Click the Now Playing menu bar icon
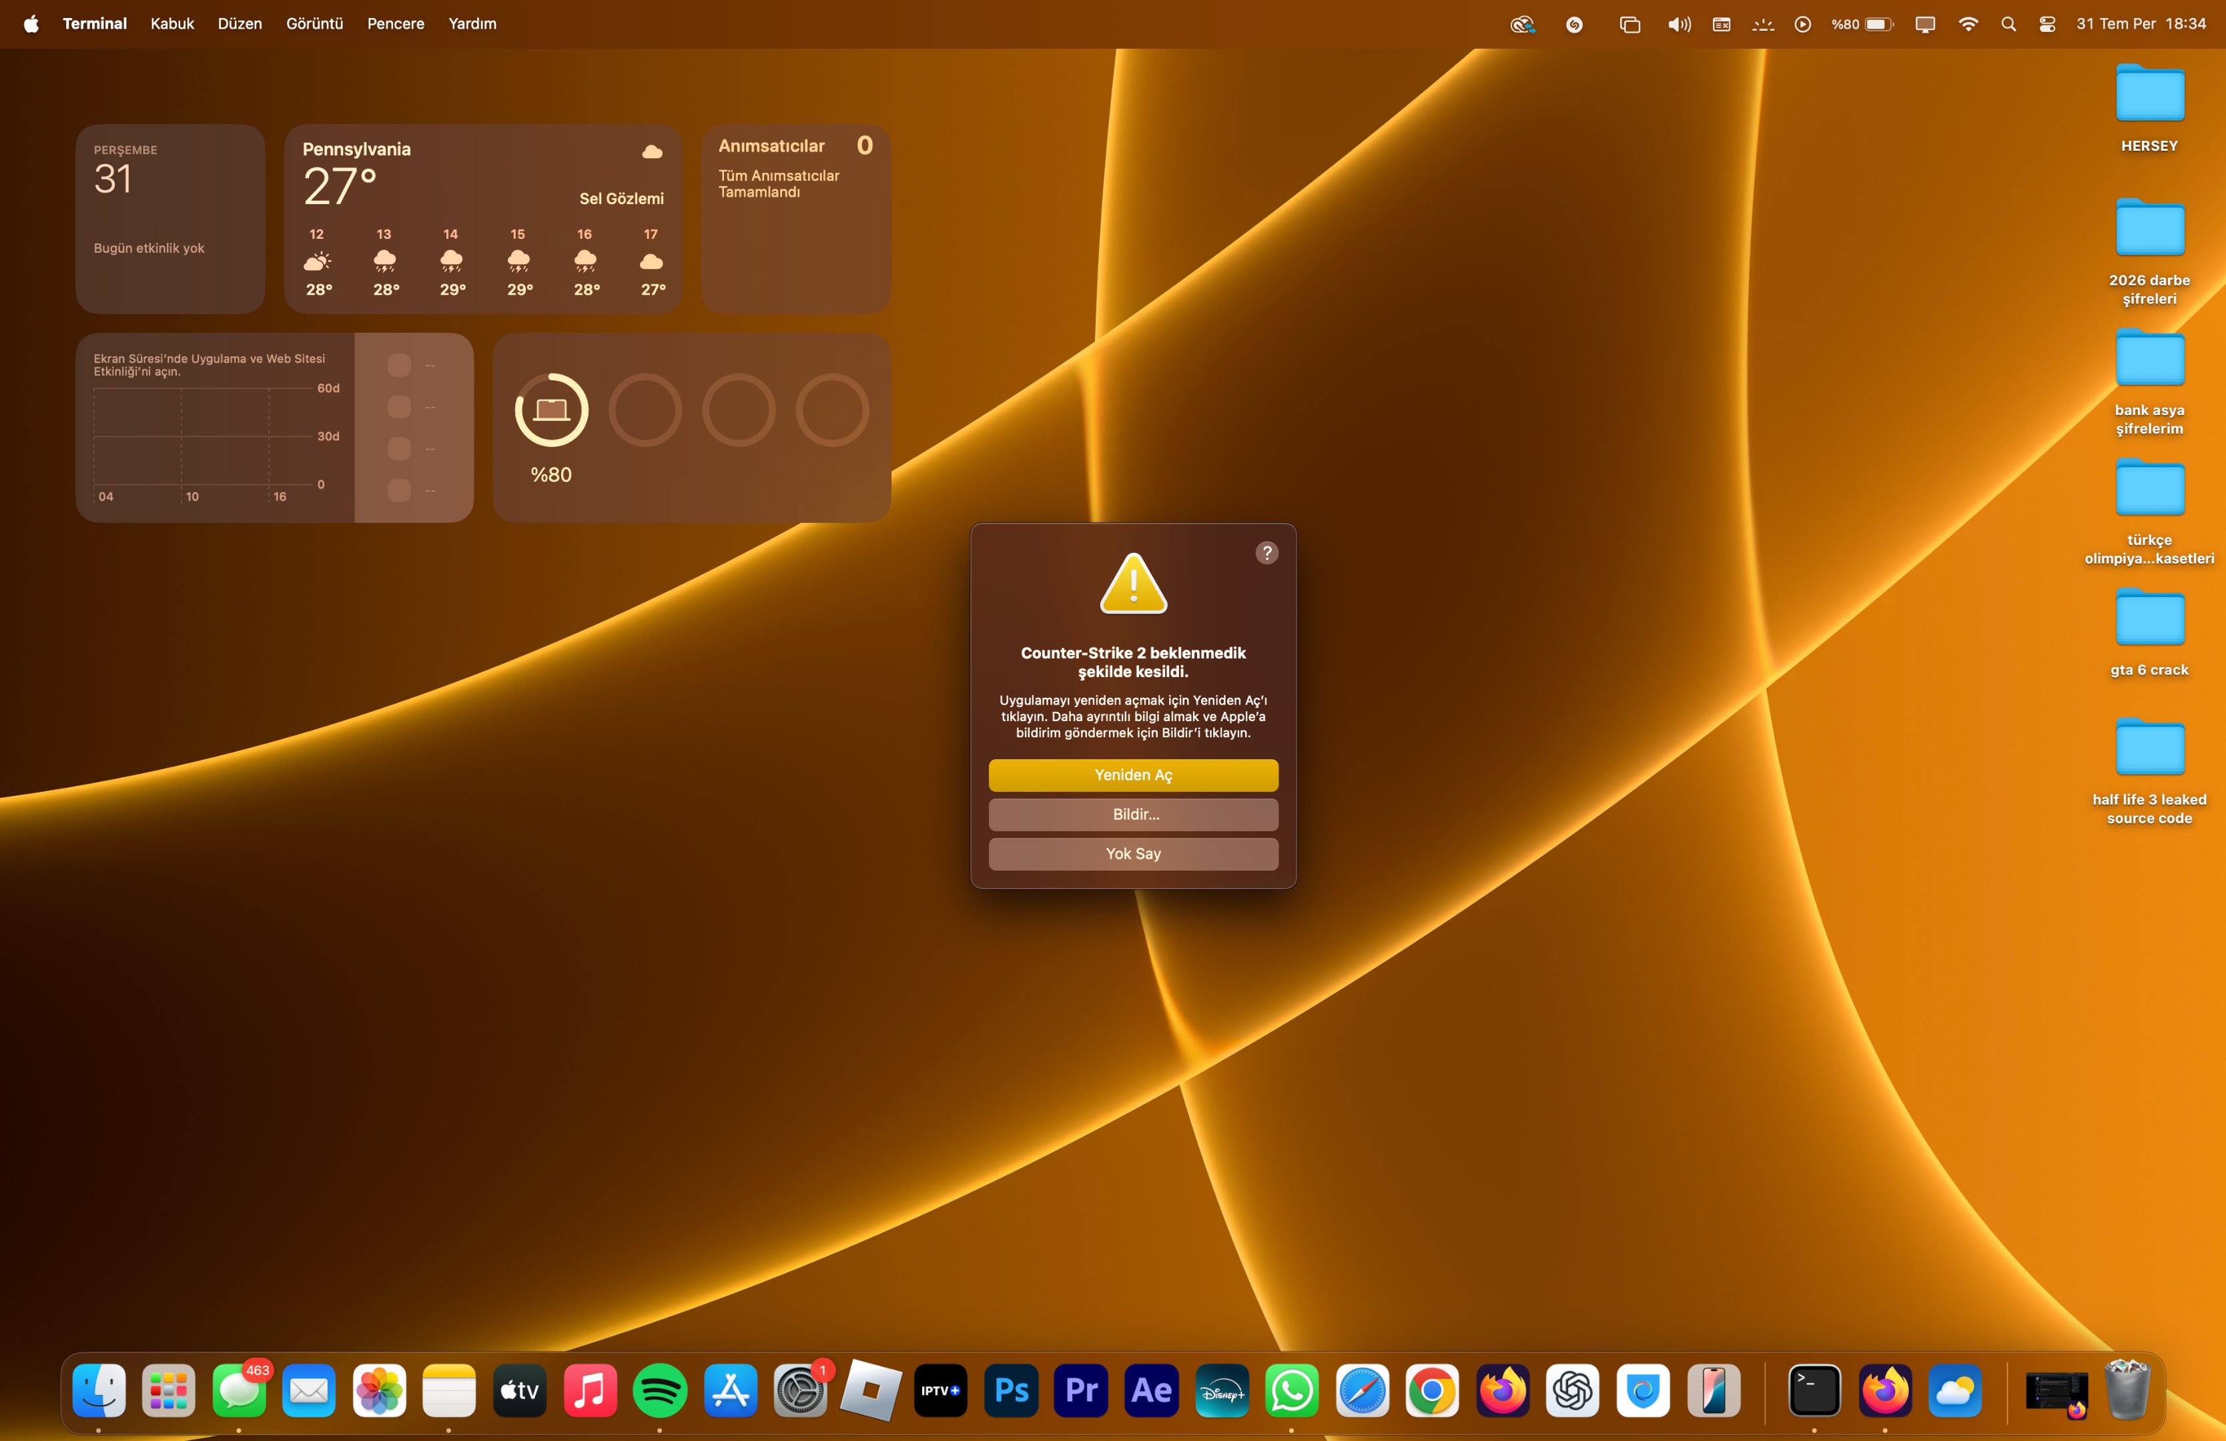Image resolution: width=2226 pixels, height=1441 pixels. coord(1802,24)
